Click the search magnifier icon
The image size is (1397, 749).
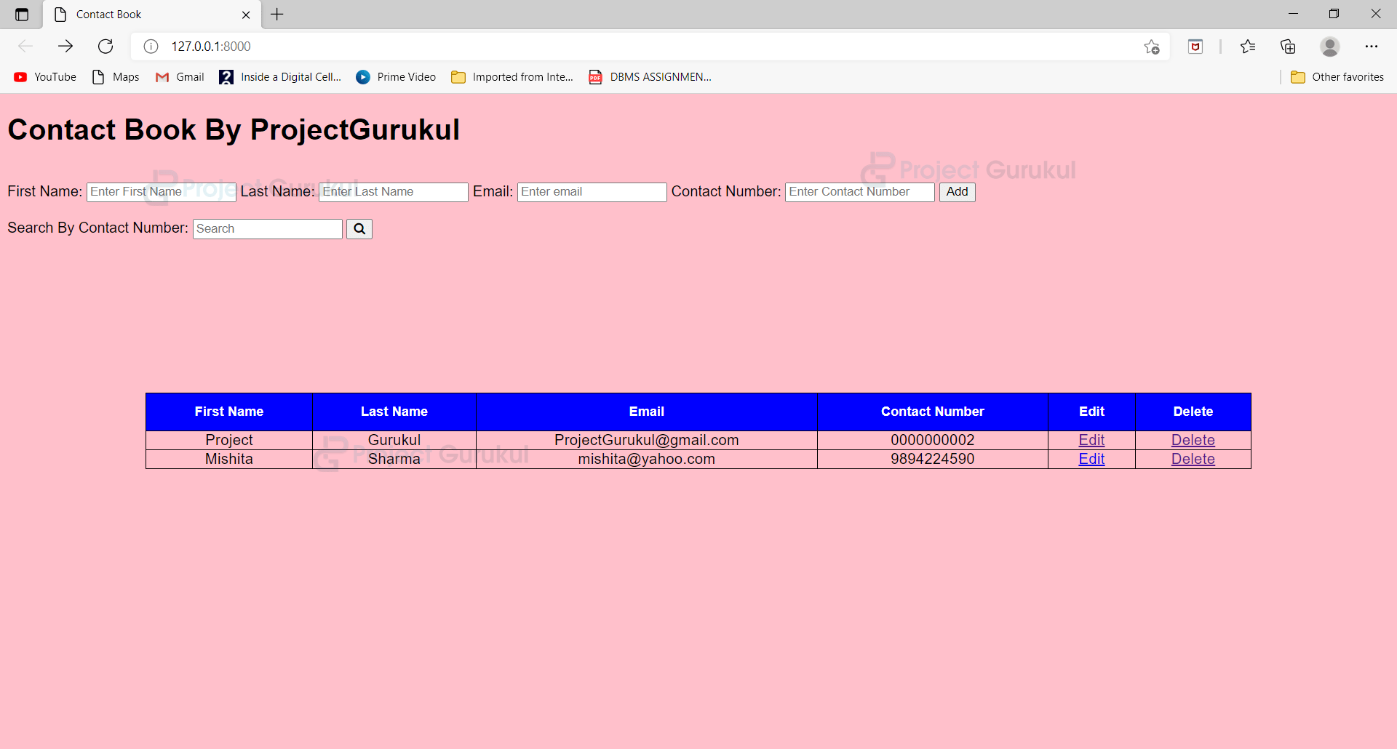pos(359,228)
